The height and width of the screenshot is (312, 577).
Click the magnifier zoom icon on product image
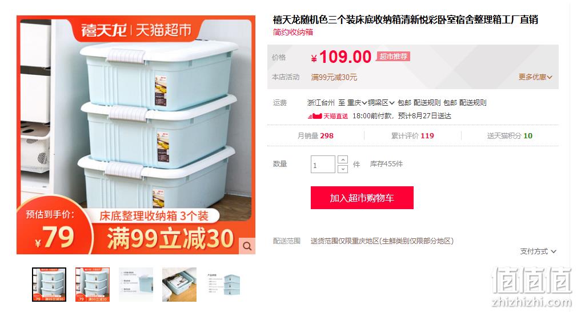(x=247, y=246)
